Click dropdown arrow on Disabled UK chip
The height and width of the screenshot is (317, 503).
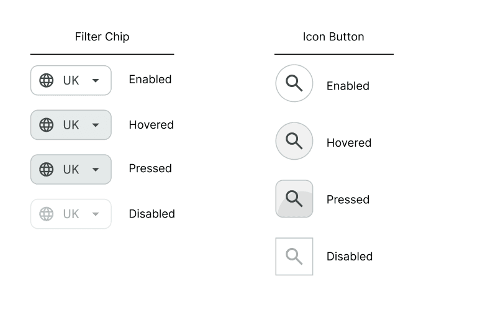pos(95,214)
